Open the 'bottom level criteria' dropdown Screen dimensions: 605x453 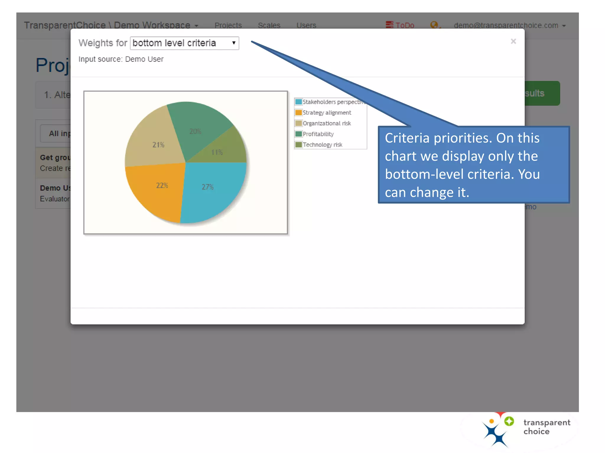tap(184, 43)
